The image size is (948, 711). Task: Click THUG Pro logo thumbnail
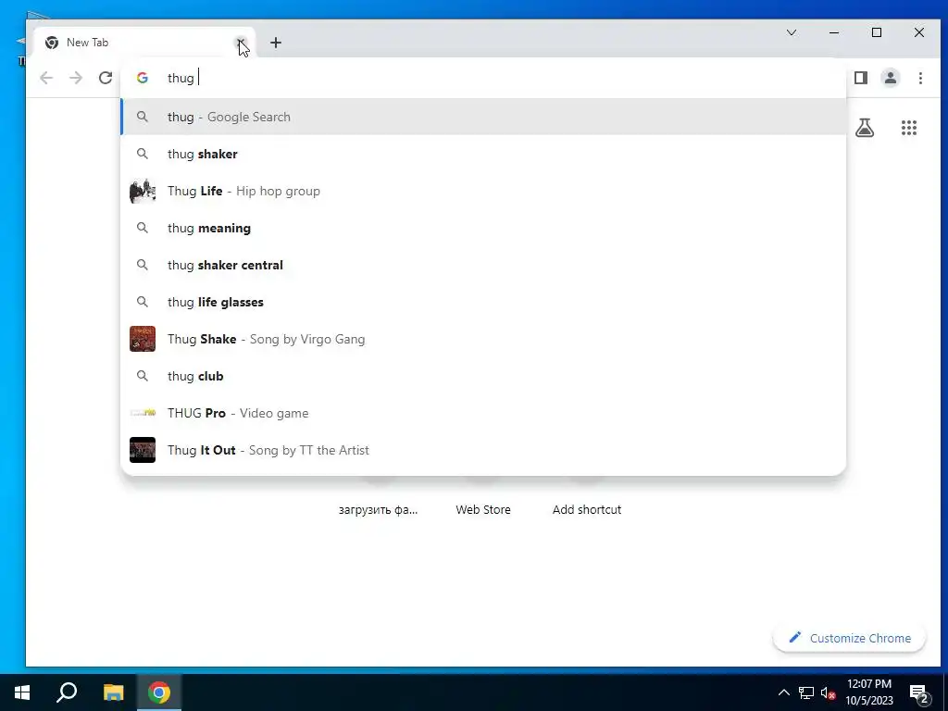[143, 413]
